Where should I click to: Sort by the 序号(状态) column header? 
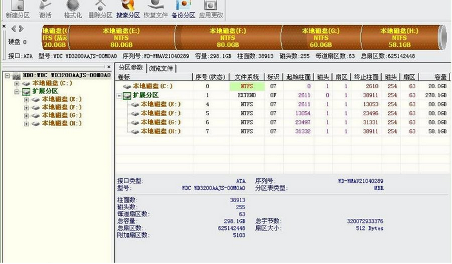tap(211, 77)
